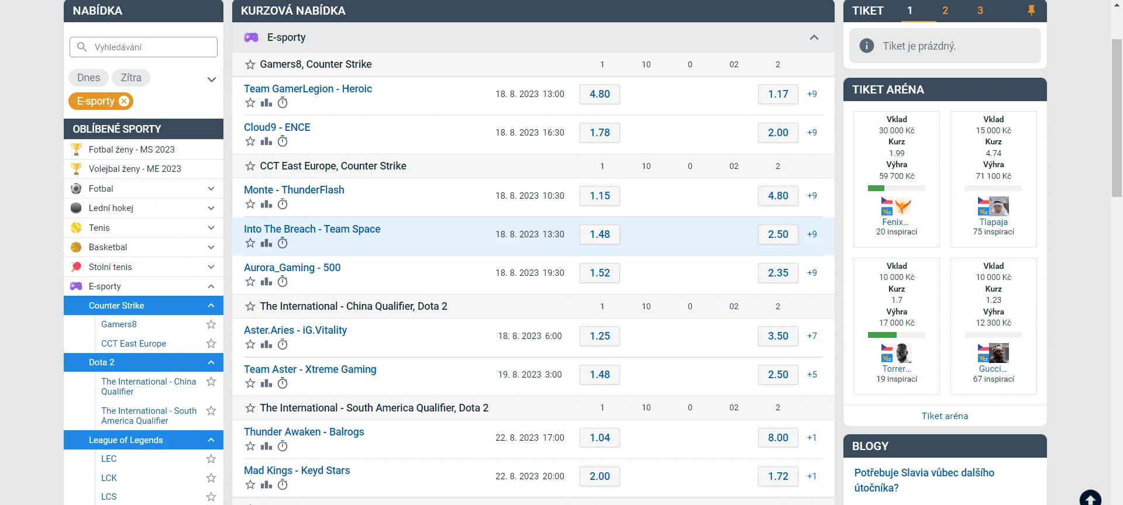This screenshot has height=505, width=1123.
Task: Open statistics icon for Mad Kings - Keyd Stars
Action: [x=266, y=485]
